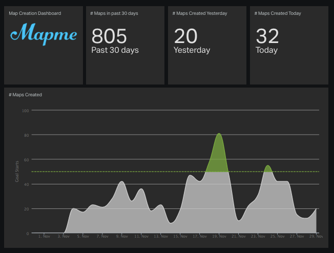Click the '7. Nov' axis label

point(102,236)
